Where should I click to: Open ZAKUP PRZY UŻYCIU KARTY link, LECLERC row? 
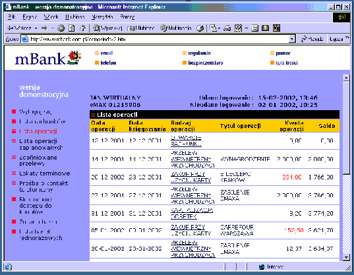pos(191,177)
